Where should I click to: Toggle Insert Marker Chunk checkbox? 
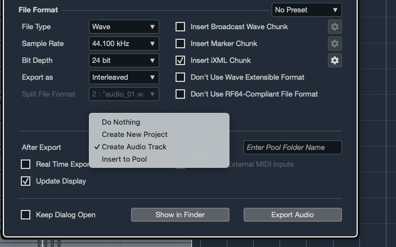click(180, 43)
